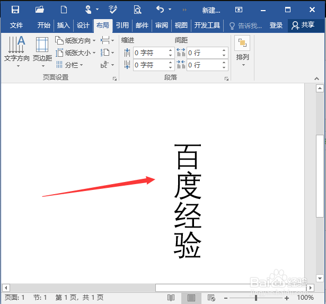Click horizontal scrollbar left arrow
This screenshot has height=304, width=326.
6,288
